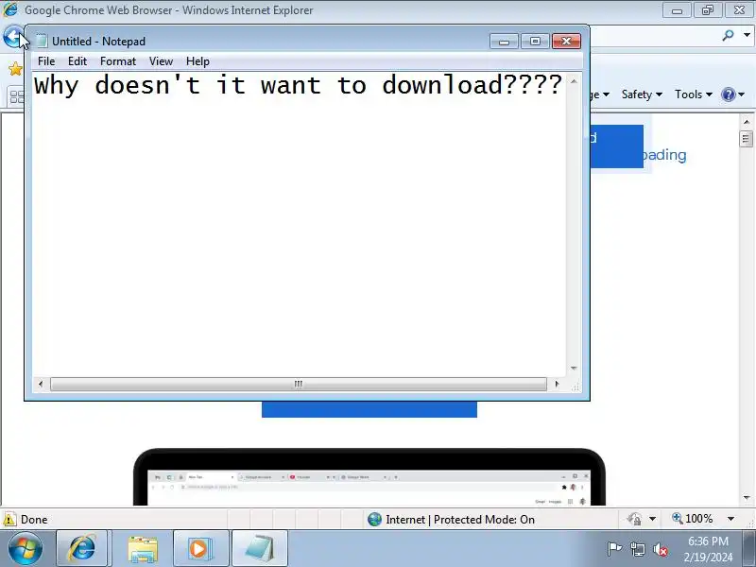Open Notepad's File menu

click(x=46, y=61)
